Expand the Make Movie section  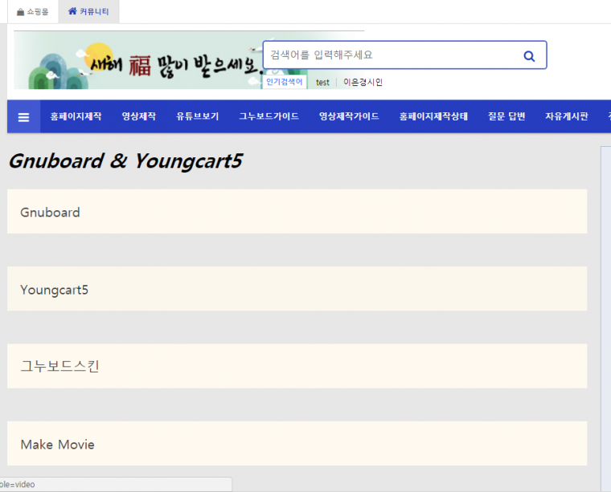[x=297, y=443]
